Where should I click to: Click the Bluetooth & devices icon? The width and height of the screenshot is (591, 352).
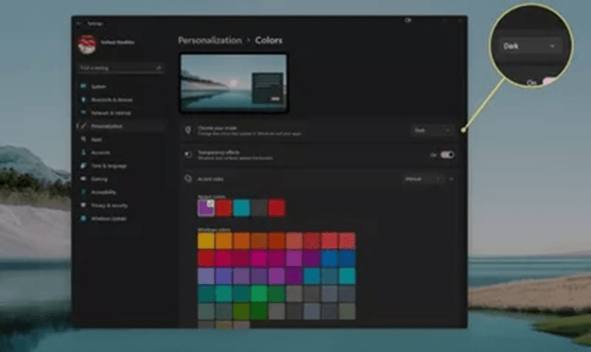click(83, 99)
